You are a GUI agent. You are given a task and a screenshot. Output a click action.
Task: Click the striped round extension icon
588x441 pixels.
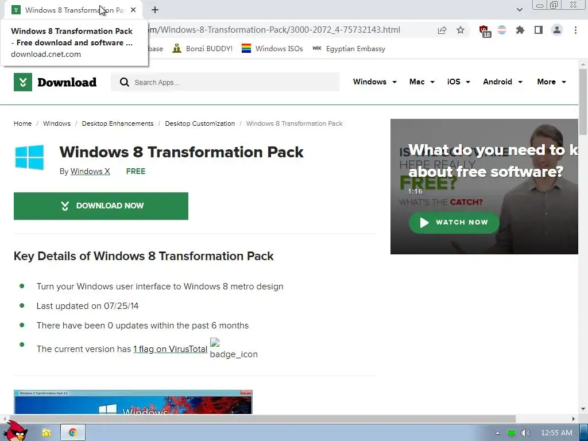tap(502, 30)
